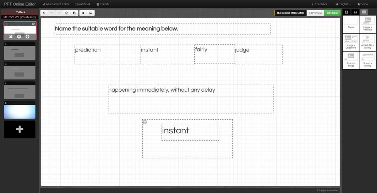Image resolution: width=377 pixels, height=193 pixels.
Task: Open the inbox tray icon panel
Action: [x=355, y=12]
